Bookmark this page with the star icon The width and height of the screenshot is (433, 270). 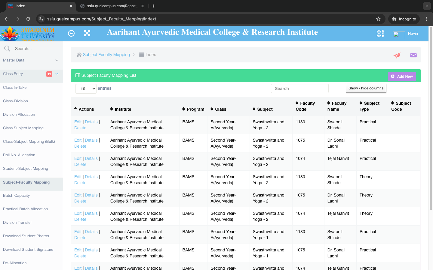(x=378, y=19)
